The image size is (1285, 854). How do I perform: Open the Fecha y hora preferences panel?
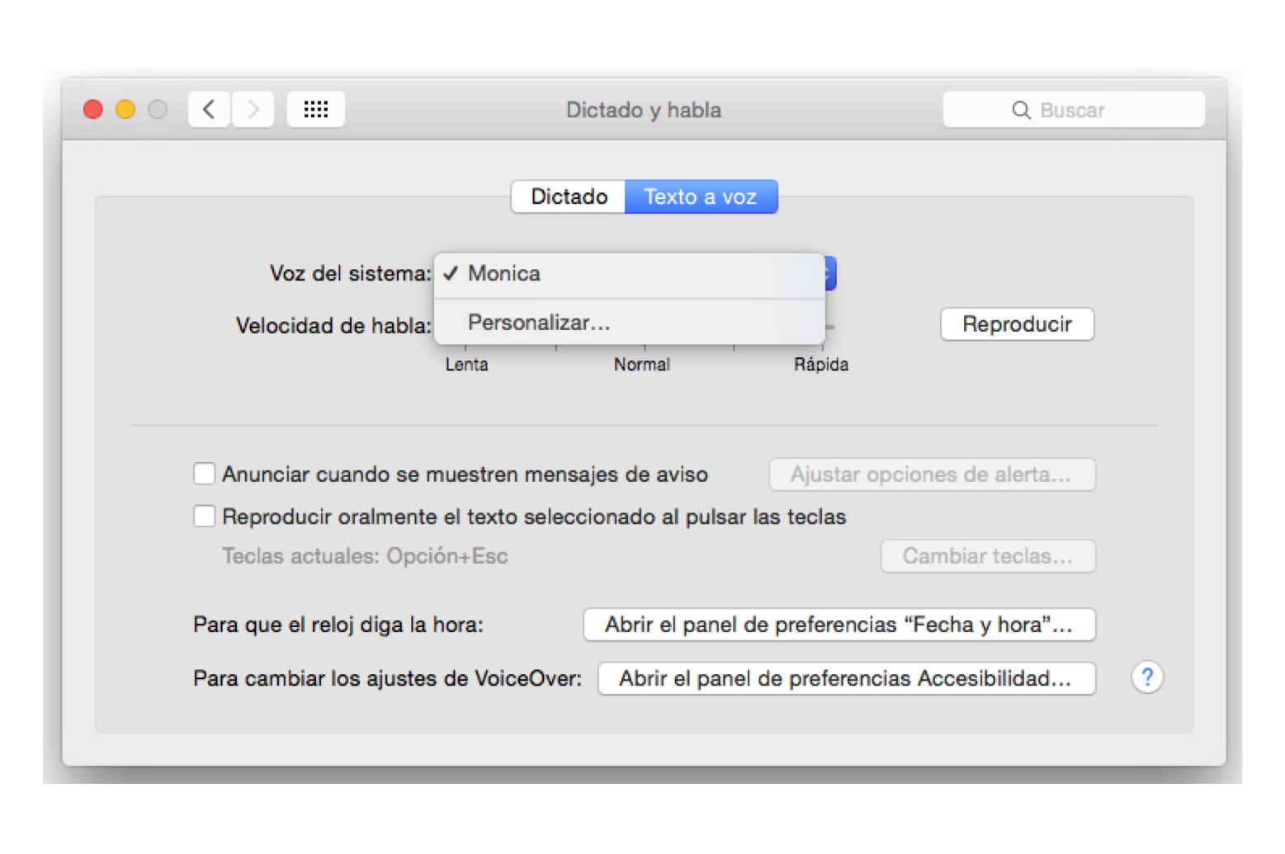point(839,625)
